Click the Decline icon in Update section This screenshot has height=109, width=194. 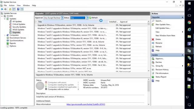(x=153, y=62)
